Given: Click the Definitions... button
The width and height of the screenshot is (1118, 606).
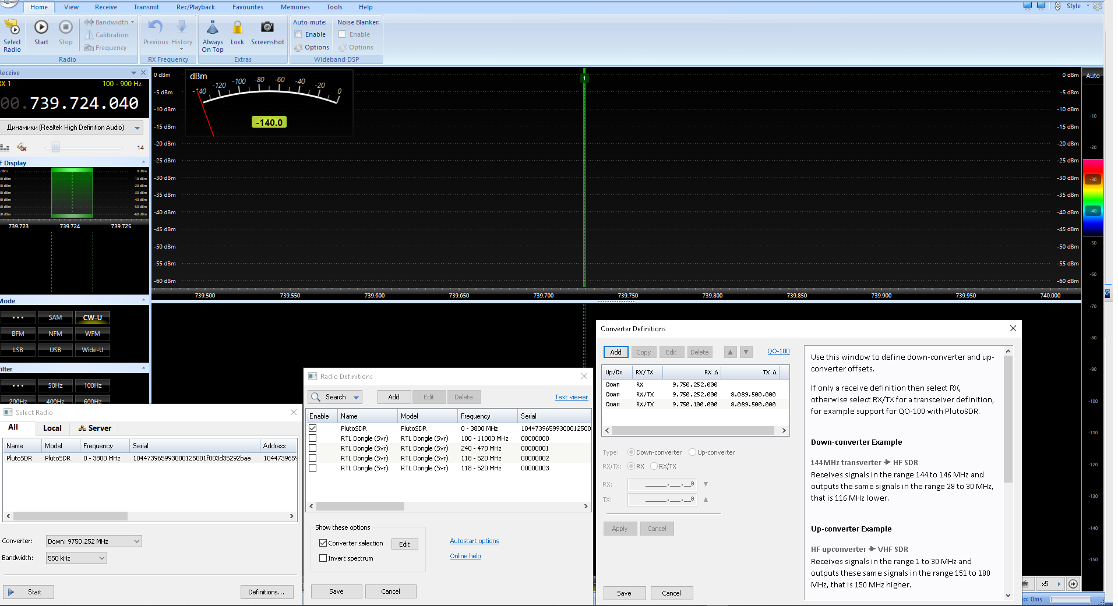Looking at the screenshot, I should pyautogui.click(x=266, y=592).
